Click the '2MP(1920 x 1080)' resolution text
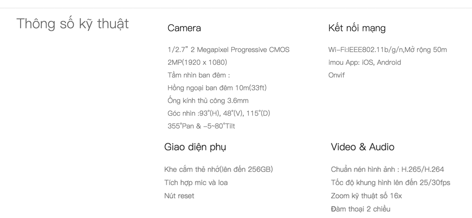 pyautogui.click(x=197, y=62)
